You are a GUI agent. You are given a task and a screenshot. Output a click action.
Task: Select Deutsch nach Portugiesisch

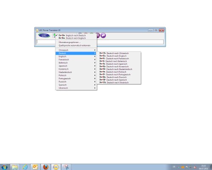(x=119, y=74)
